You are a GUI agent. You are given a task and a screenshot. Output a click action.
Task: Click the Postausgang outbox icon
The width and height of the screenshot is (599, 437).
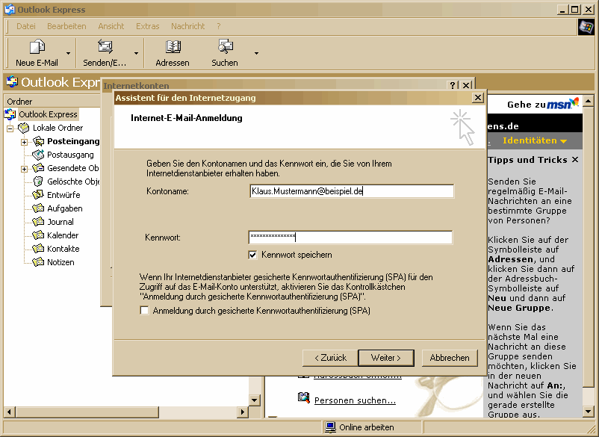click(x=38, y=155)
